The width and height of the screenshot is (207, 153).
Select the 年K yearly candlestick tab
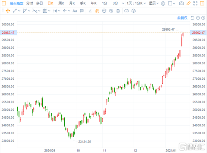[x=94, y=3]
